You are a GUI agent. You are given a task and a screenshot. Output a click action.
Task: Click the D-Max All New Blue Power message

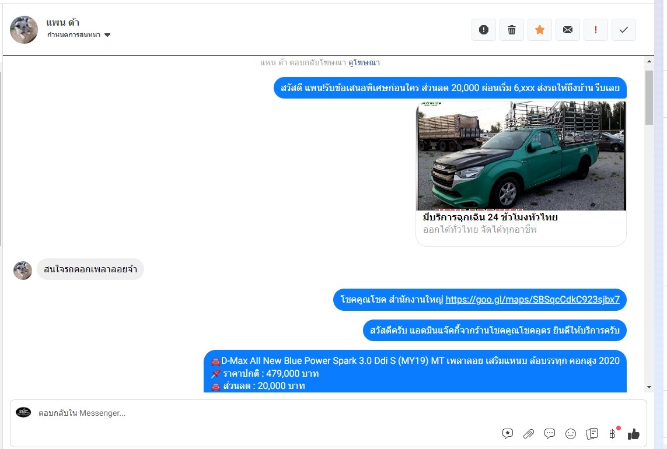tap(415, 371)
